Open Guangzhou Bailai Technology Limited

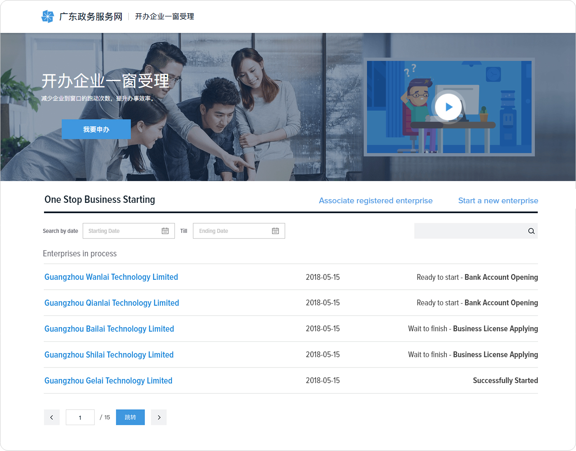(x=109, y=329)
